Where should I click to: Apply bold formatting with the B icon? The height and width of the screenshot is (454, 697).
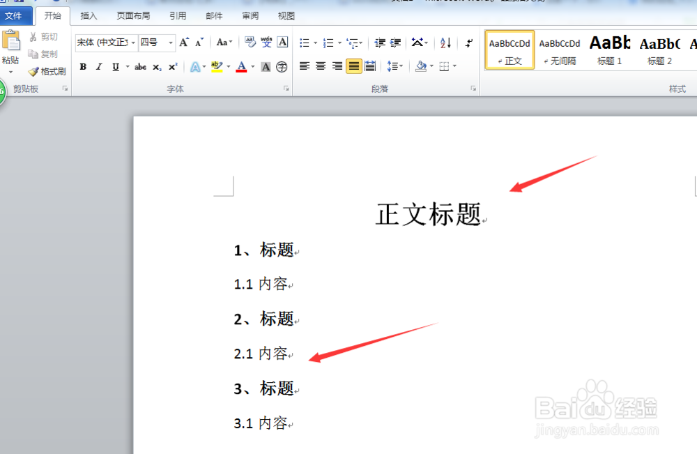(x=83, y=67)
